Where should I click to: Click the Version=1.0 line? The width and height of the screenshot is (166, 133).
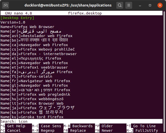click(x=13, y=22)
